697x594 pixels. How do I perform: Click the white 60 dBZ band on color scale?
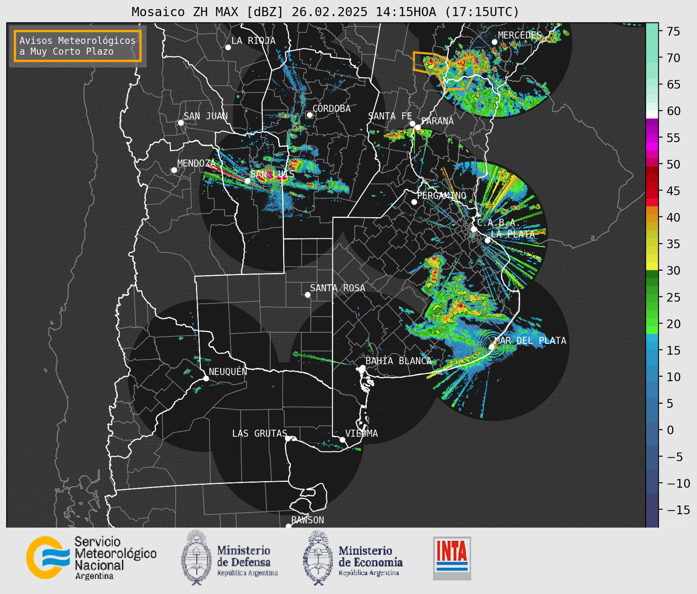tap(652, 114)
